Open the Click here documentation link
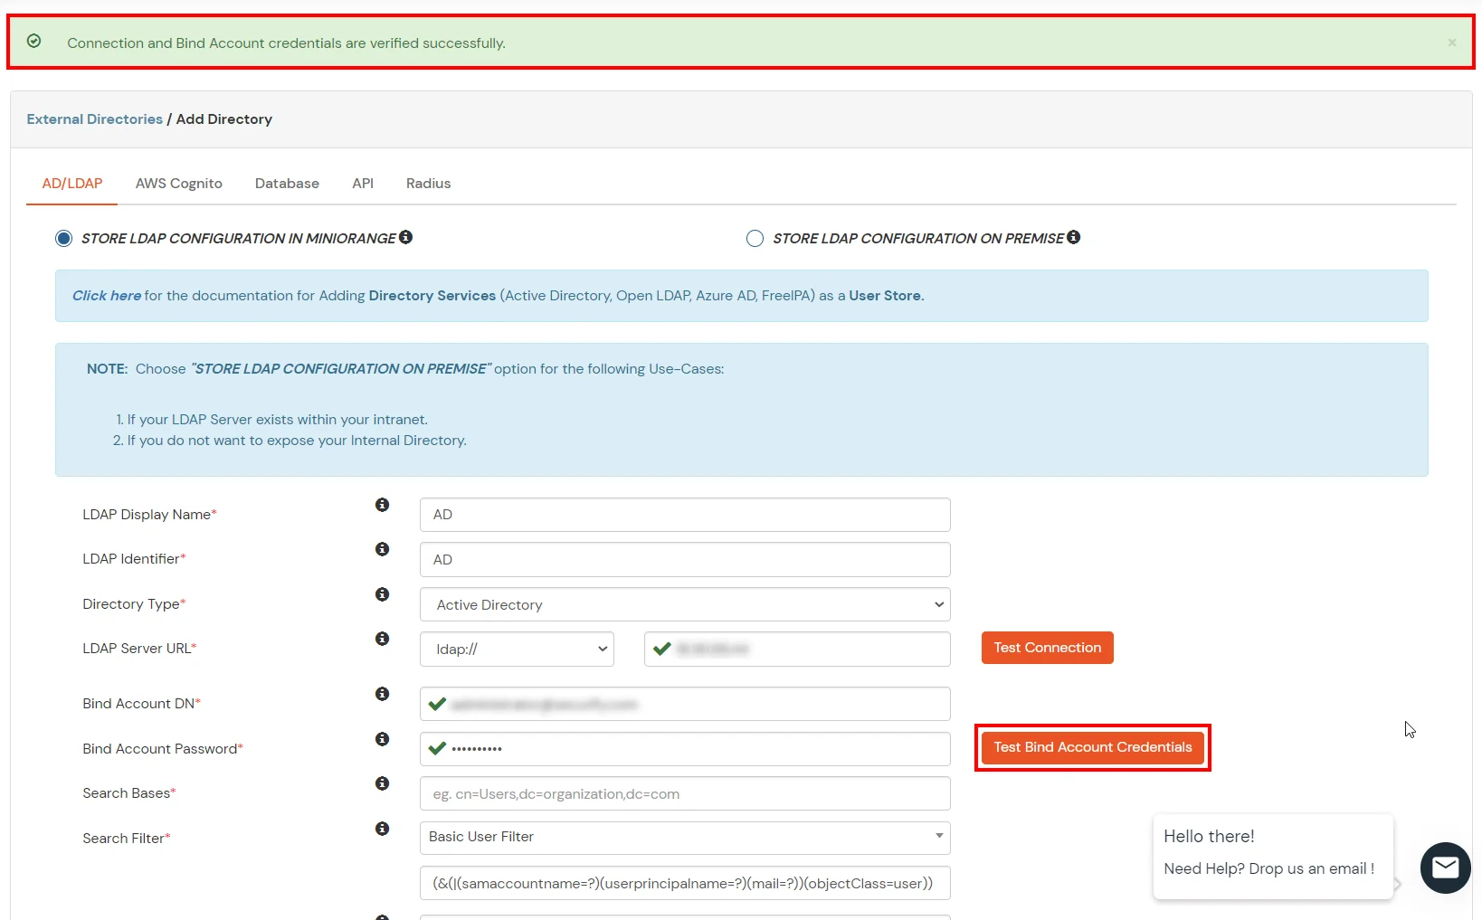The width and height of the screenshot is (1482, 920). coord(107,296)
